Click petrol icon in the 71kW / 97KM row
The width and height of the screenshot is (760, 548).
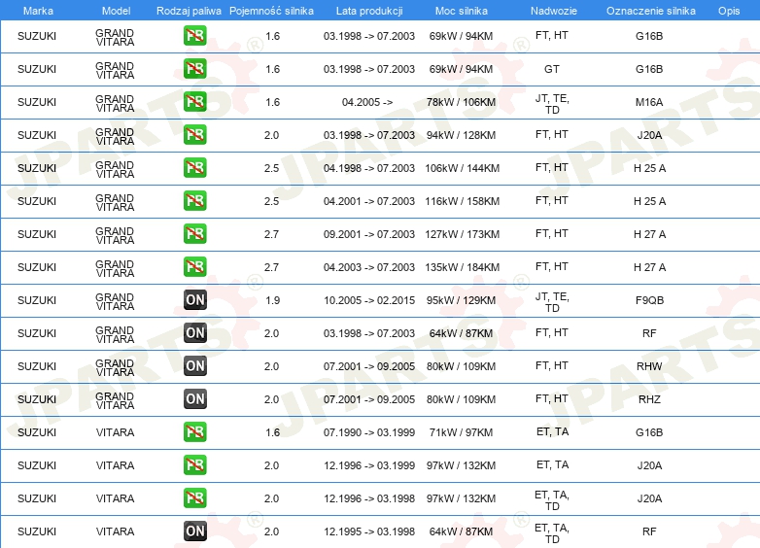tap(194, 431)
